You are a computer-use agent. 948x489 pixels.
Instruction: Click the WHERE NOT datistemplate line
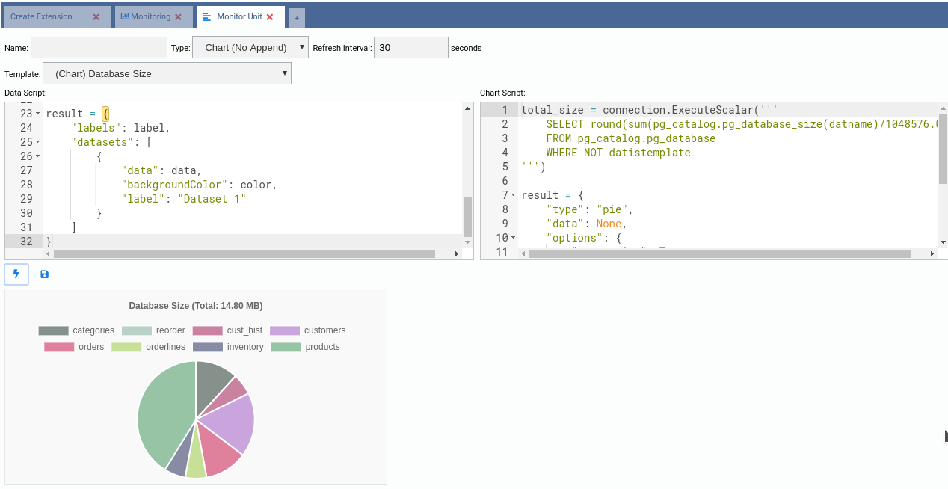(618, 153)
